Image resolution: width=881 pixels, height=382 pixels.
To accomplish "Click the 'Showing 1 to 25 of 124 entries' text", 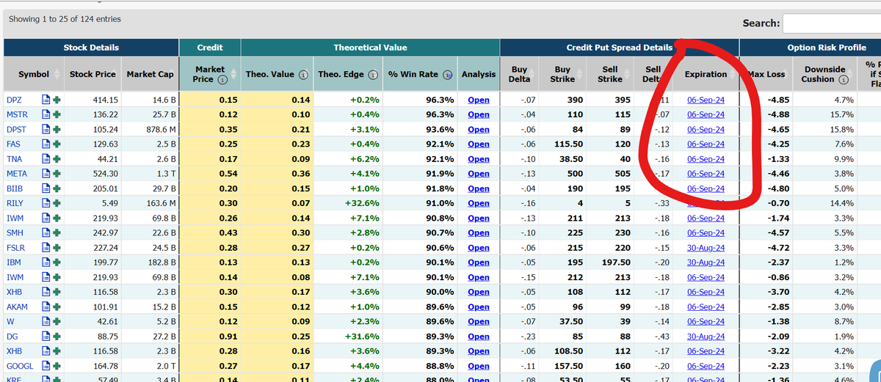I will point(65,19).
